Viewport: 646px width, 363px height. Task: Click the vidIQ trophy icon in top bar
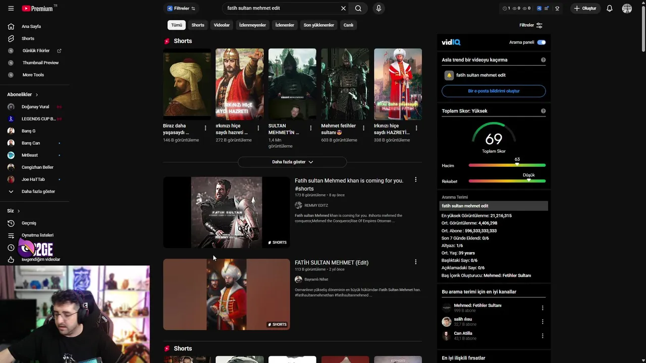[557, 9]
